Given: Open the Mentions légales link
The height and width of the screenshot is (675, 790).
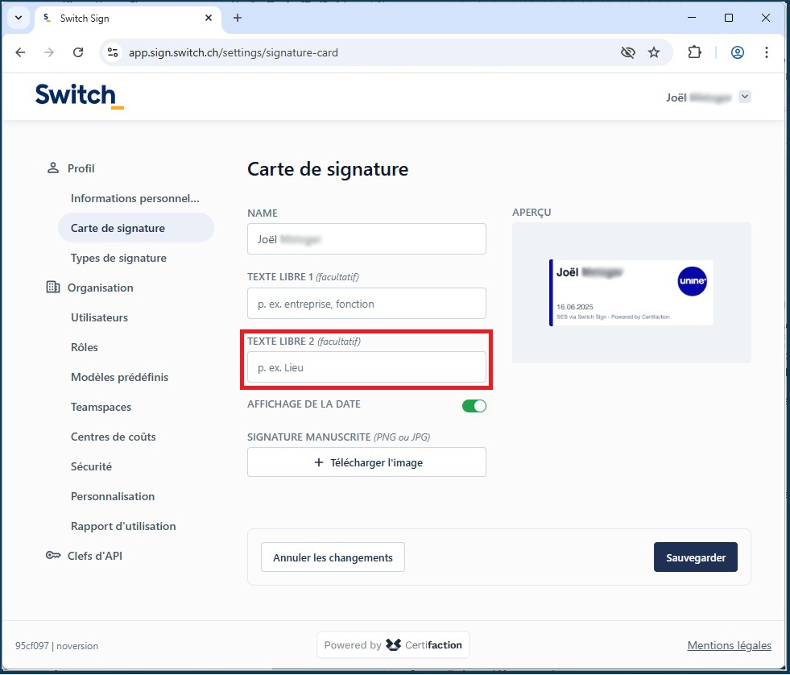Looking at the screenshot, I should tap(729, 645).
